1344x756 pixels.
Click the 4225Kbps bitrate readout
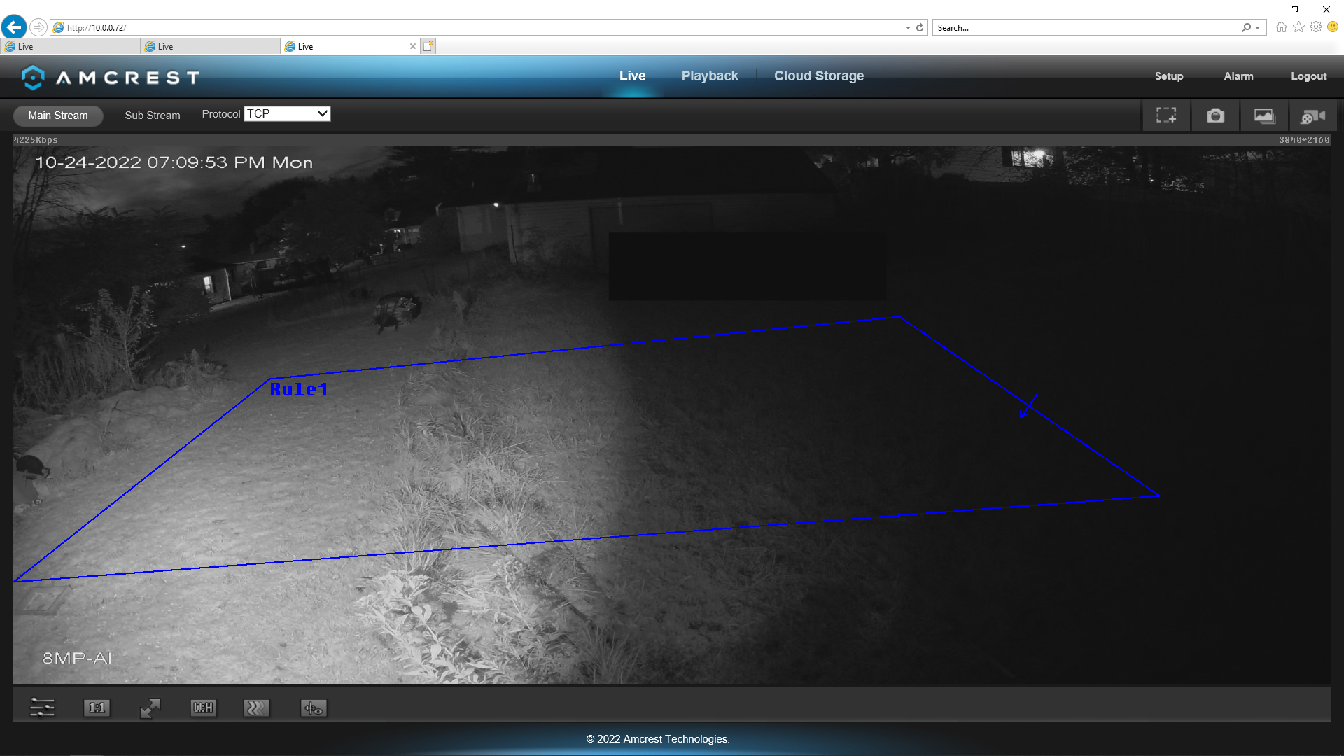[x=36, y=140]
